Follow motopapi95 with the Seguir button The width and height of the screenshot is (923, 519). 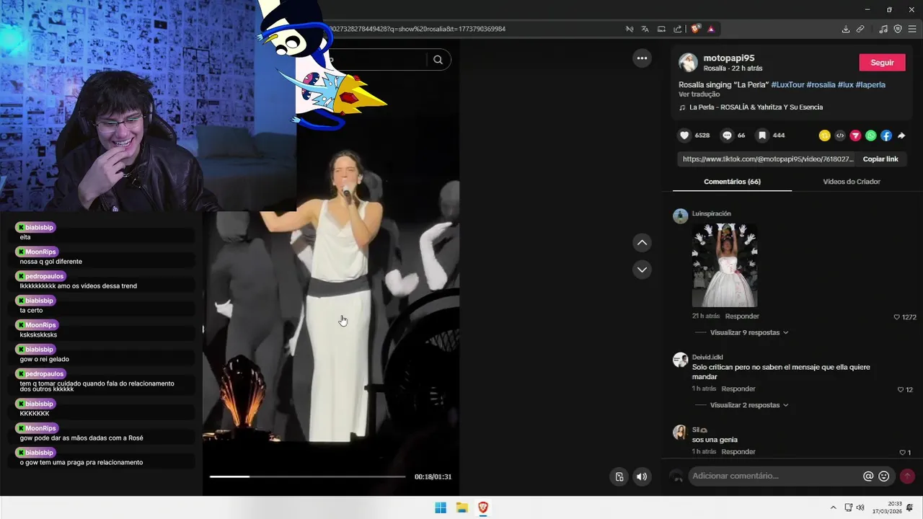(882, 63)
